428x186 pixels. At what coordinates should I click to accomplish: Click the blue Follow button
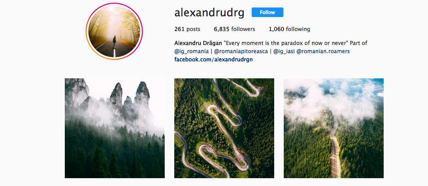click(x=267, y=12)
